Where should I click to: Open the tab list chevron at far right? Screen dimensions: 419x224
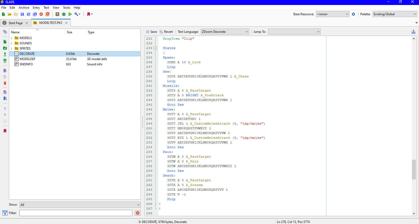tap(417, 23)
